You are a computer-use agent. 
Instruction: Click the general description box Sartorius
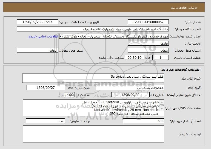pyautogui.click(x=93, y=78)
